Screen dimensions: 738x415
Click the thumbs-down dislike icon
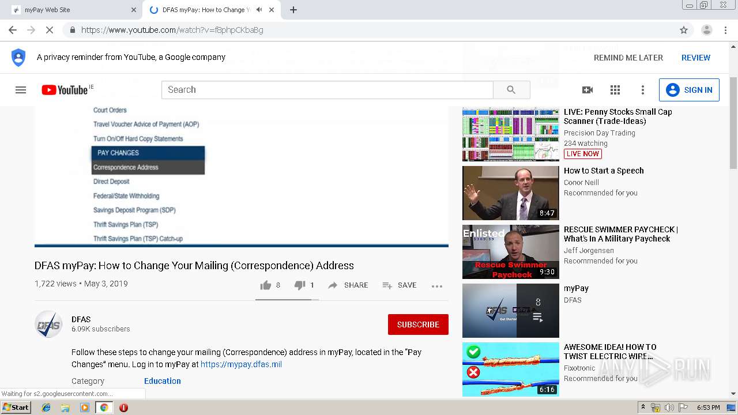pos(300,285)
